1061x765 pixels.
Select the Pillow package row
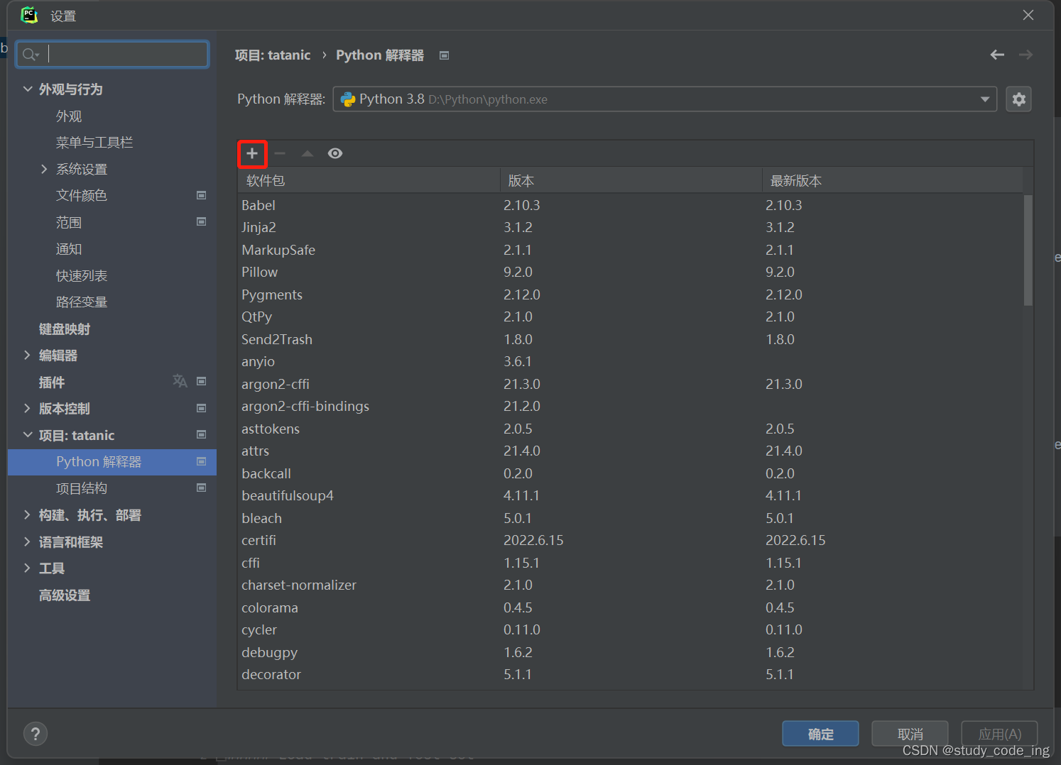(631, 273)
